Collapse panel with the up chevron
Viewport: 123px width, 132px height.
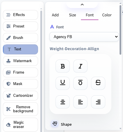(82, 5)
